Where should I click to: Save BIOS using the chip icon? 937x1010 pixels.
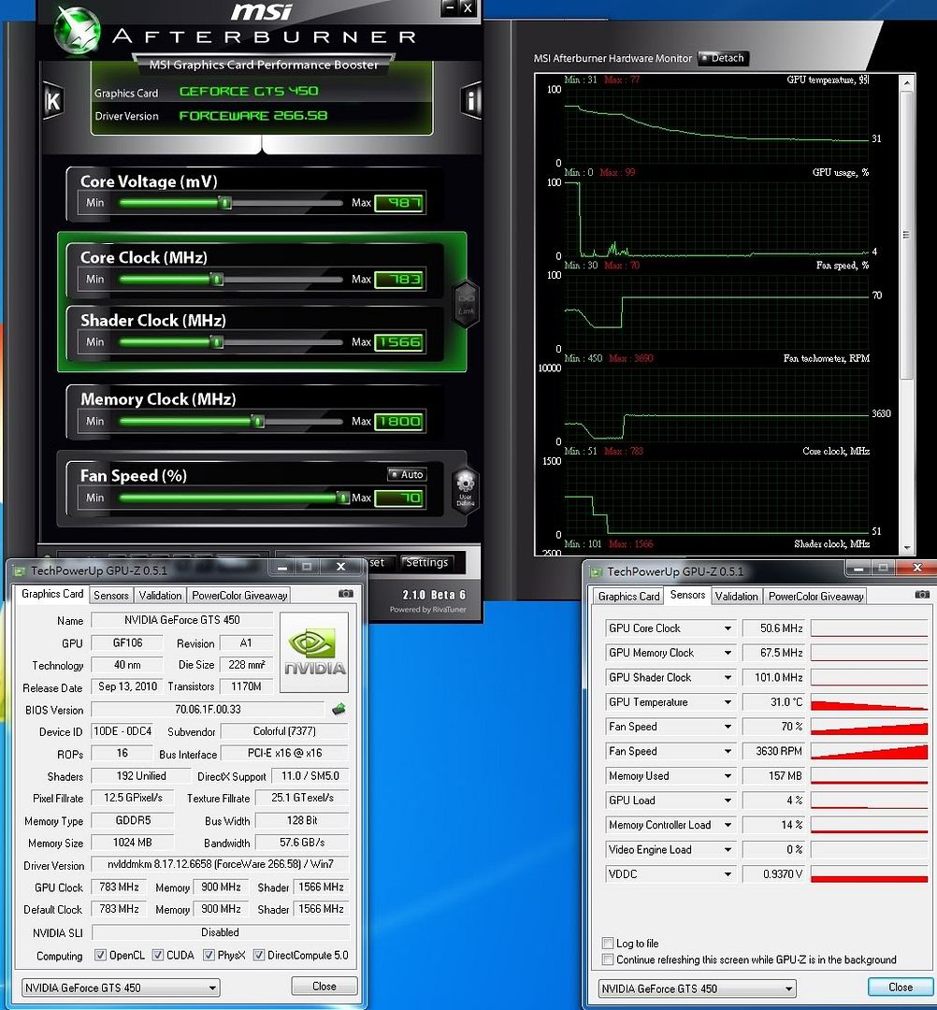pos(339,709)
